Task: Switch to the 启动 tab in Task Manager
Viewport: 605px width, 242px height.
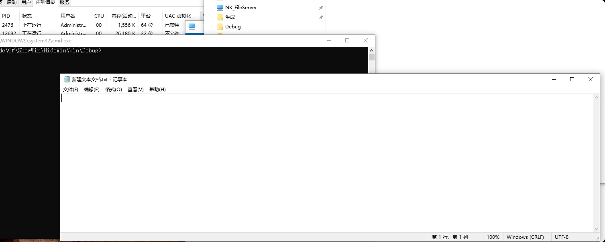Action: point(10,2)
